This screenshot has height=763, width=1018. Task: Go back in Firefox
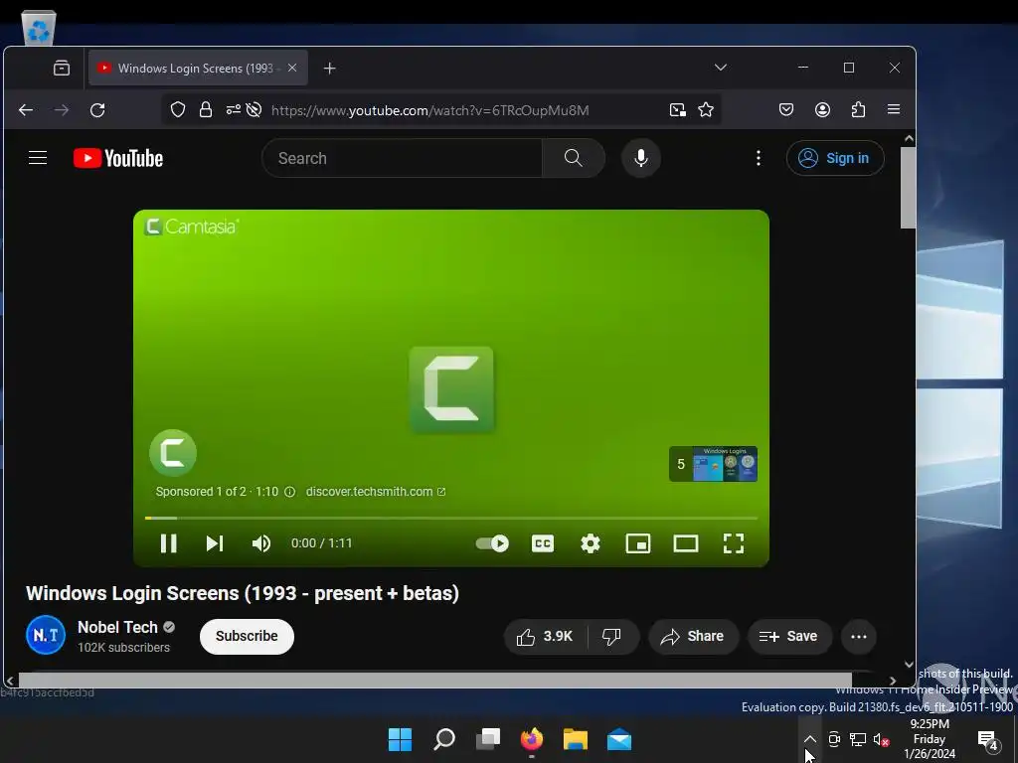tap(26, 109)
